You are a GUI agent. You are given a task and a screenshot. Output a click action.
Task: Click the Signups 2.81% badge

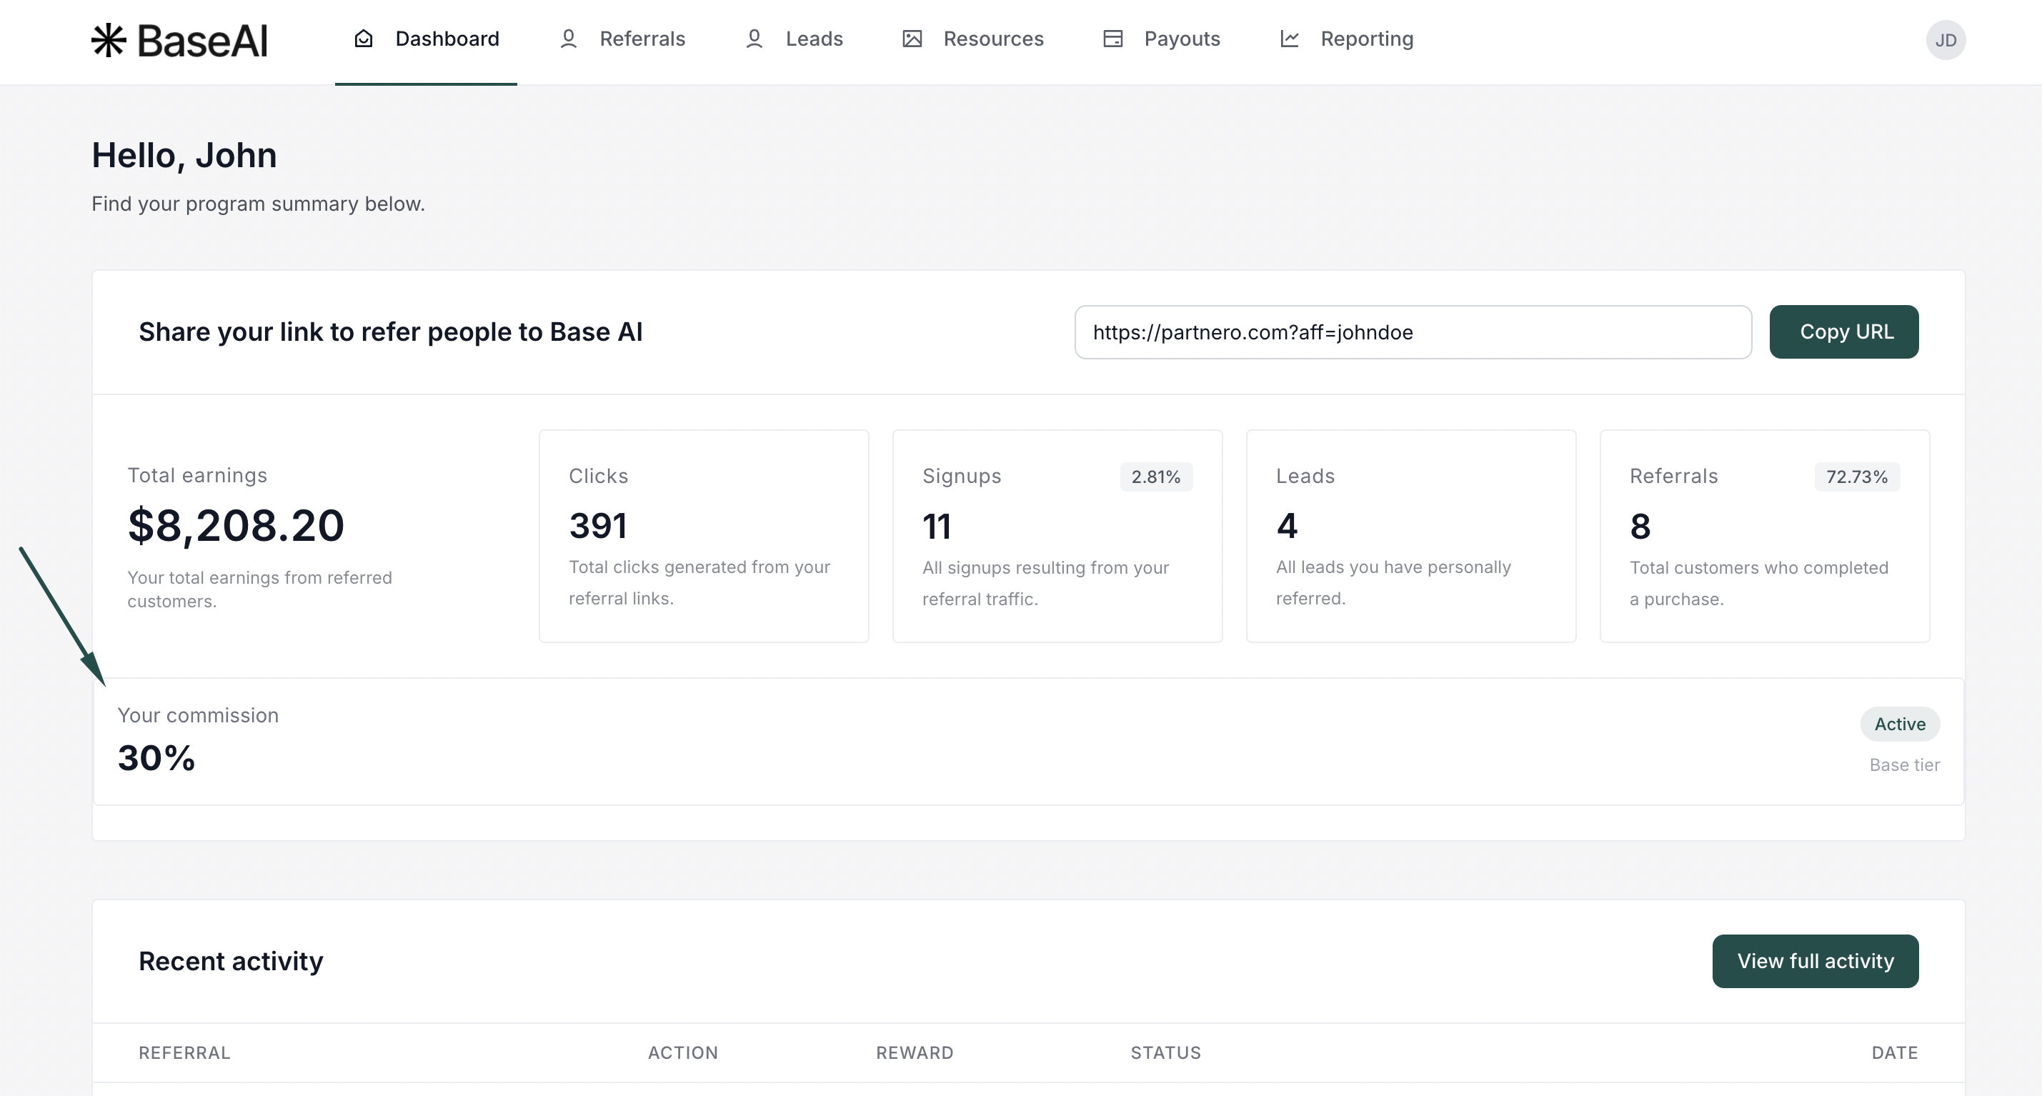[x=1155, y=477]
